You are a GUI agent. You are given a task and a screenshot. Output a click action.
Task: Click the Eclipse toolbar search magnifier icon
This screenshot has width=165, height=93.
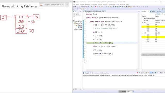(x=159, y=9)
